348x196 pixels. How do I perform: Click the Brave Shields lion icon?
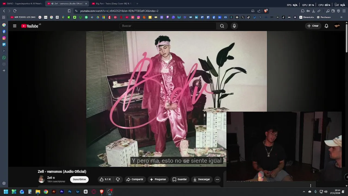click(266, 11)
